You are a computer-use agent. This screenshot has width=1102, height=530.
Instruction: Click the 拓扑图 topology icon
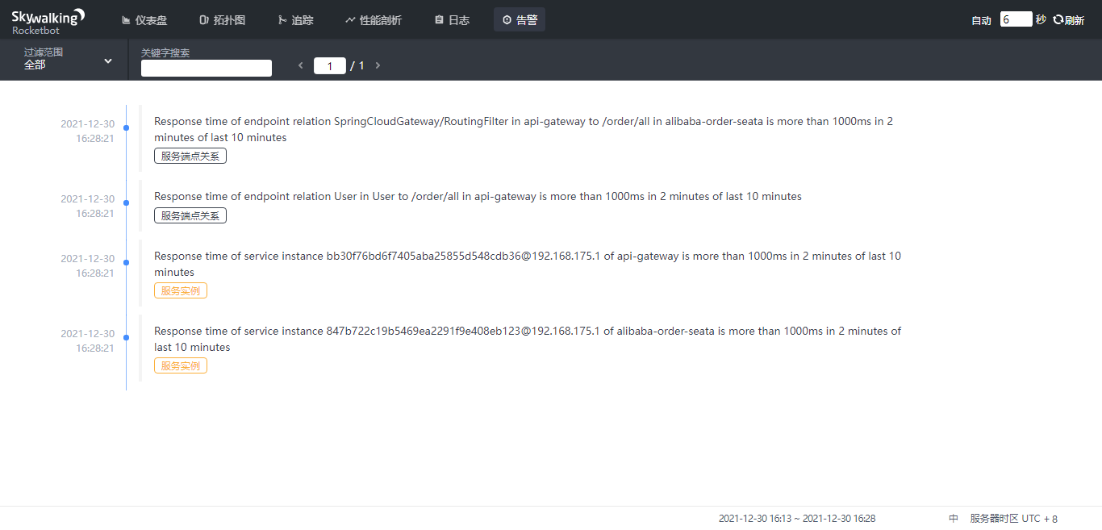click(203, 20)
